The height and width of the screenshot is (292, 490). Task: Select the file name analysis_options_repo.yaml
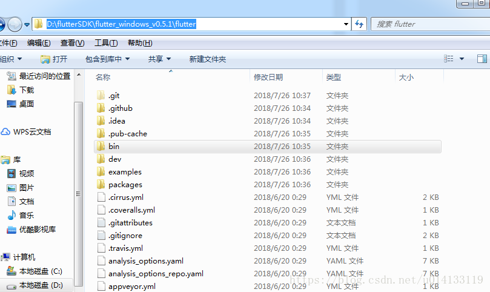[x=156, y=274]
